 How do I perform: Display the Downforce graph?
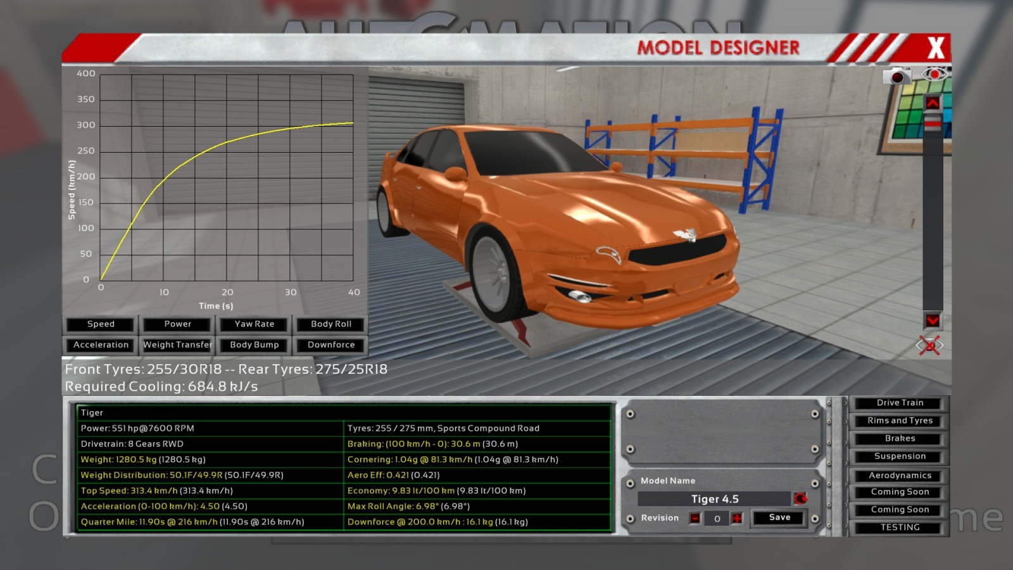[x=331, y=345]
